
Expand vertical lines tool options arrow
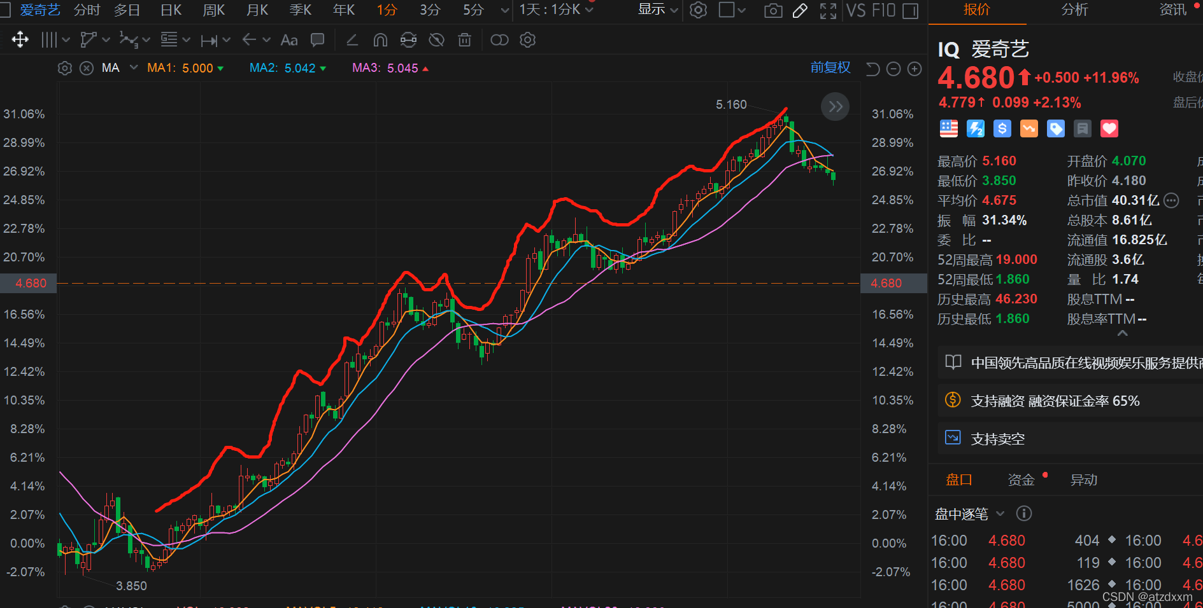[x=66, y=41]
